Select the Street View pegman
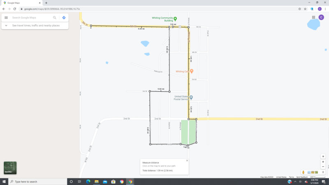Viewport: 329px width, 185px height. coord(303,172)
